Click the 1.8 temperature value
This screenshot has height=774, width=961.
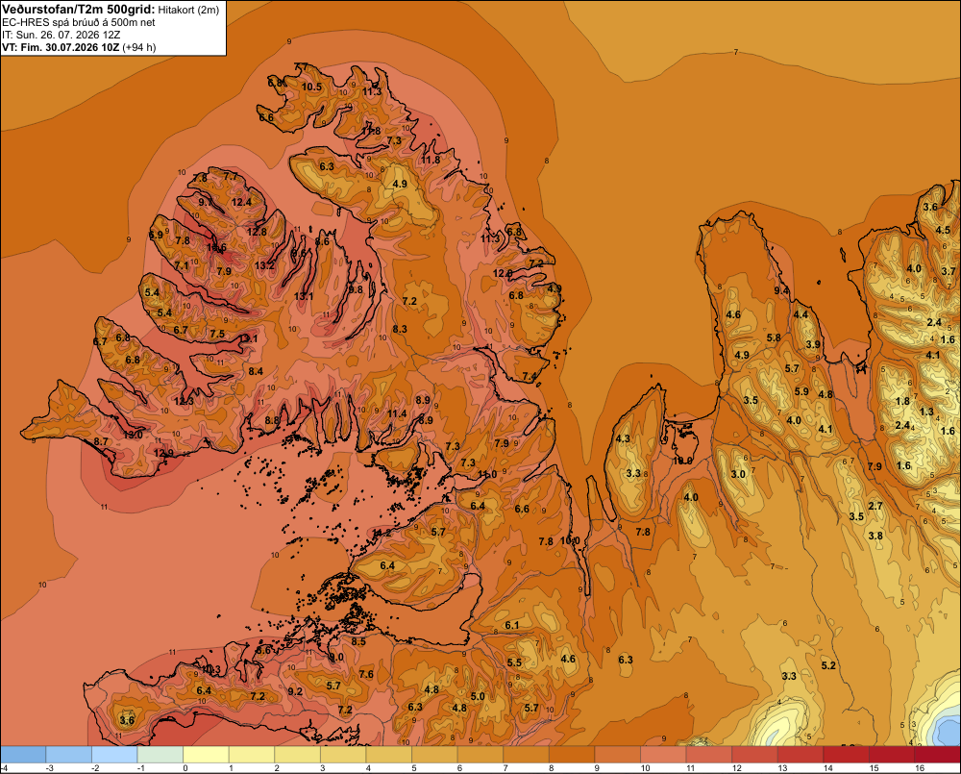pyautogui.click(x=902, y=401)
